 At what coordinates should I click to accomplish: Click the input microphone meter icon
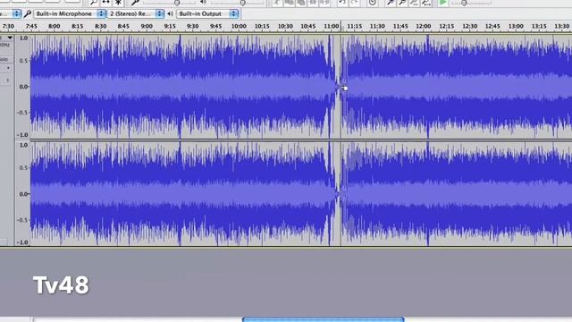coord(135,3)
